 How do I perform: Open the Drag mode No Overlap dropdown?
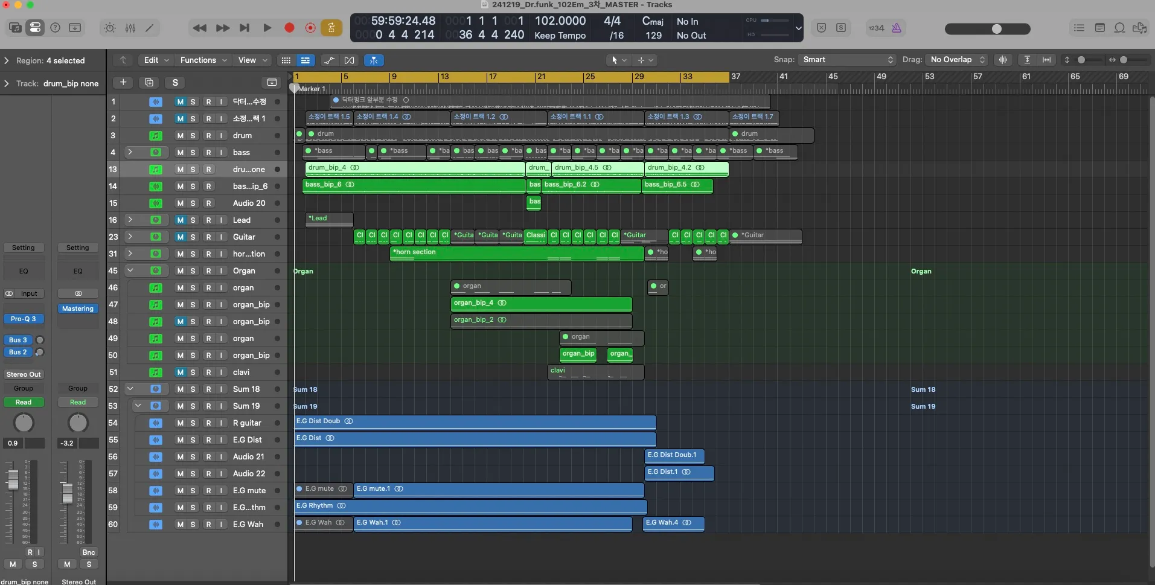958,60
